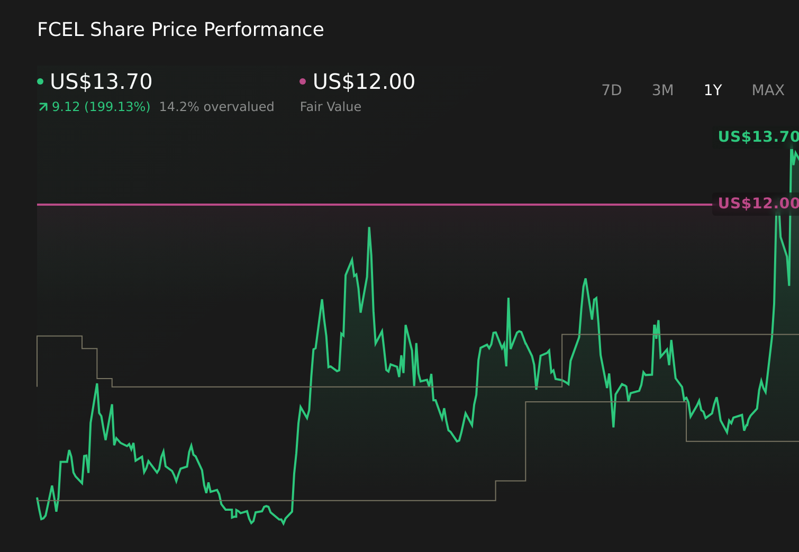Screen dimensions: 799x552
Task: Click the 9.12 (199.13%) gain text
Action: 101,107
